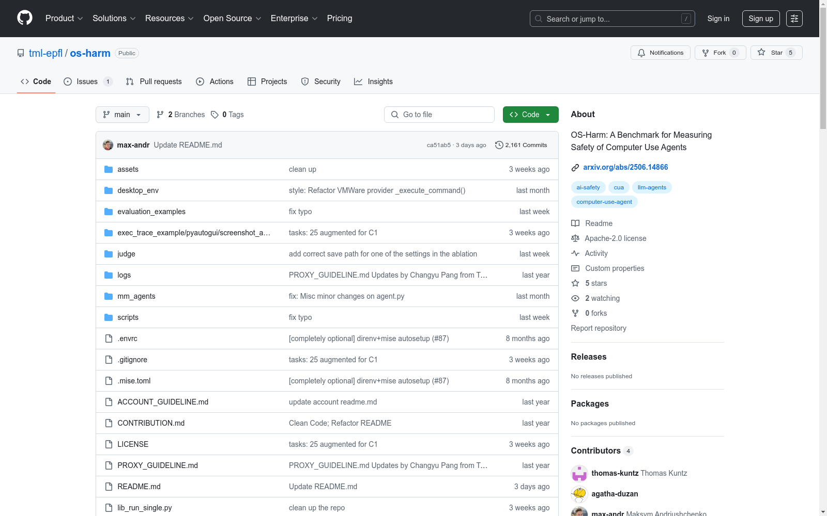Click the llm-agents topic tag

pos(652,187)
